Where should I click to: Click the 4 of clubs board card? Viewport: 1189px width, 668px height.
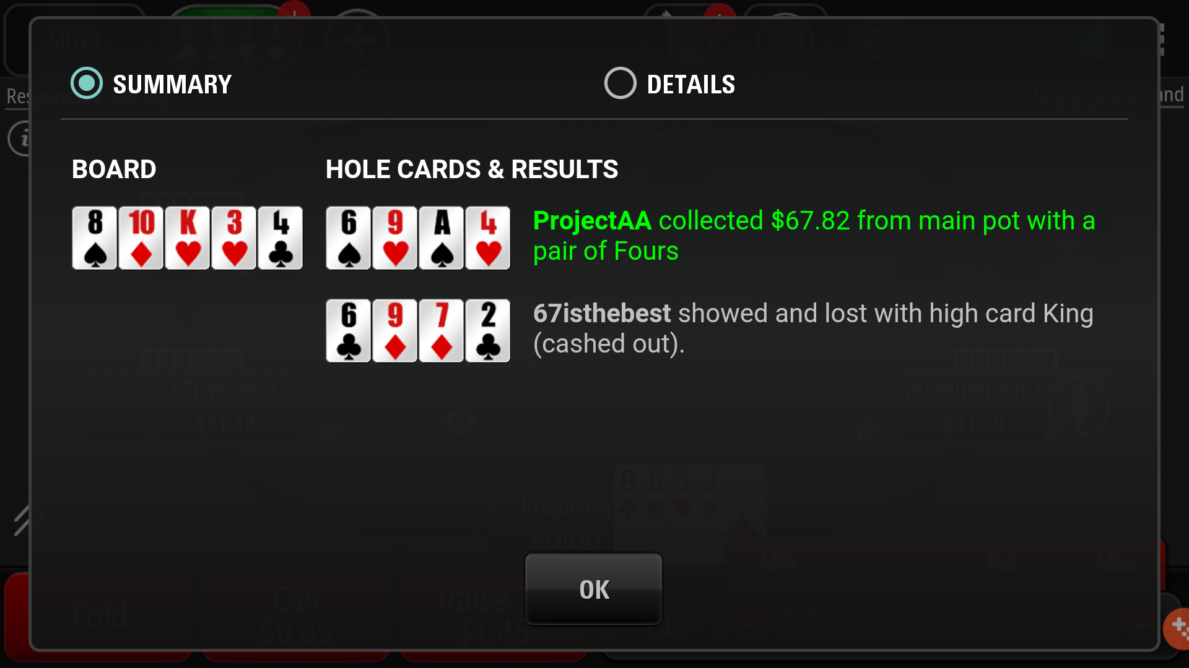point(281,238)
